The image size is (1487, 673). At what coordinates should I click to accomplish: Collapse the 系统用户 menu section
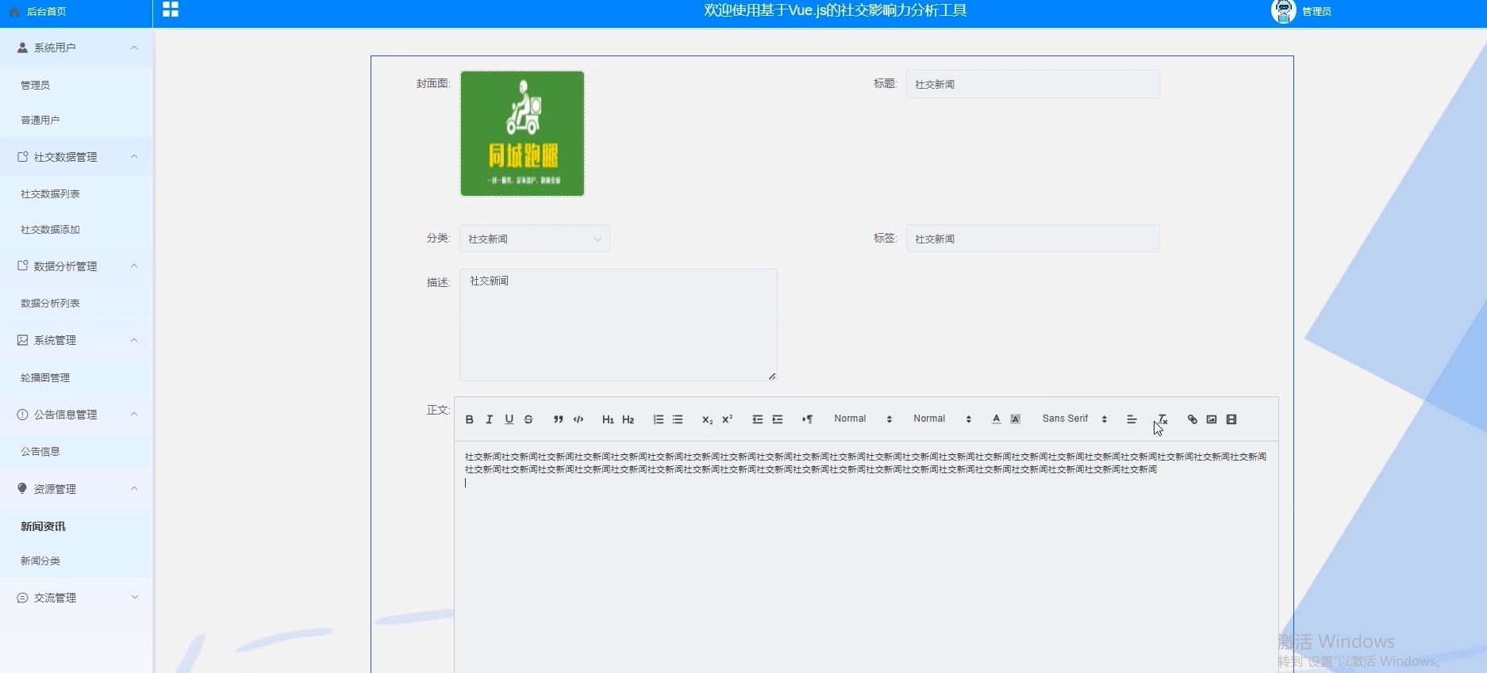tap(76, 48)
